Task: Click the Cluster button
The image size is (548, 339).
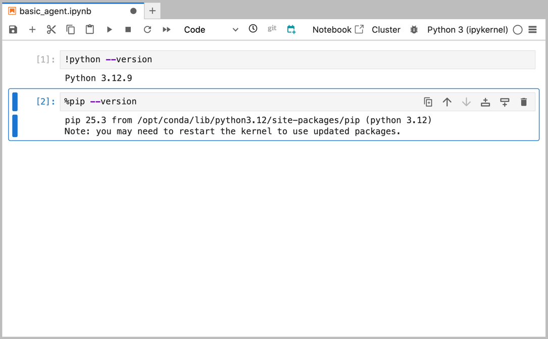Action: click(x=386, y=30)
